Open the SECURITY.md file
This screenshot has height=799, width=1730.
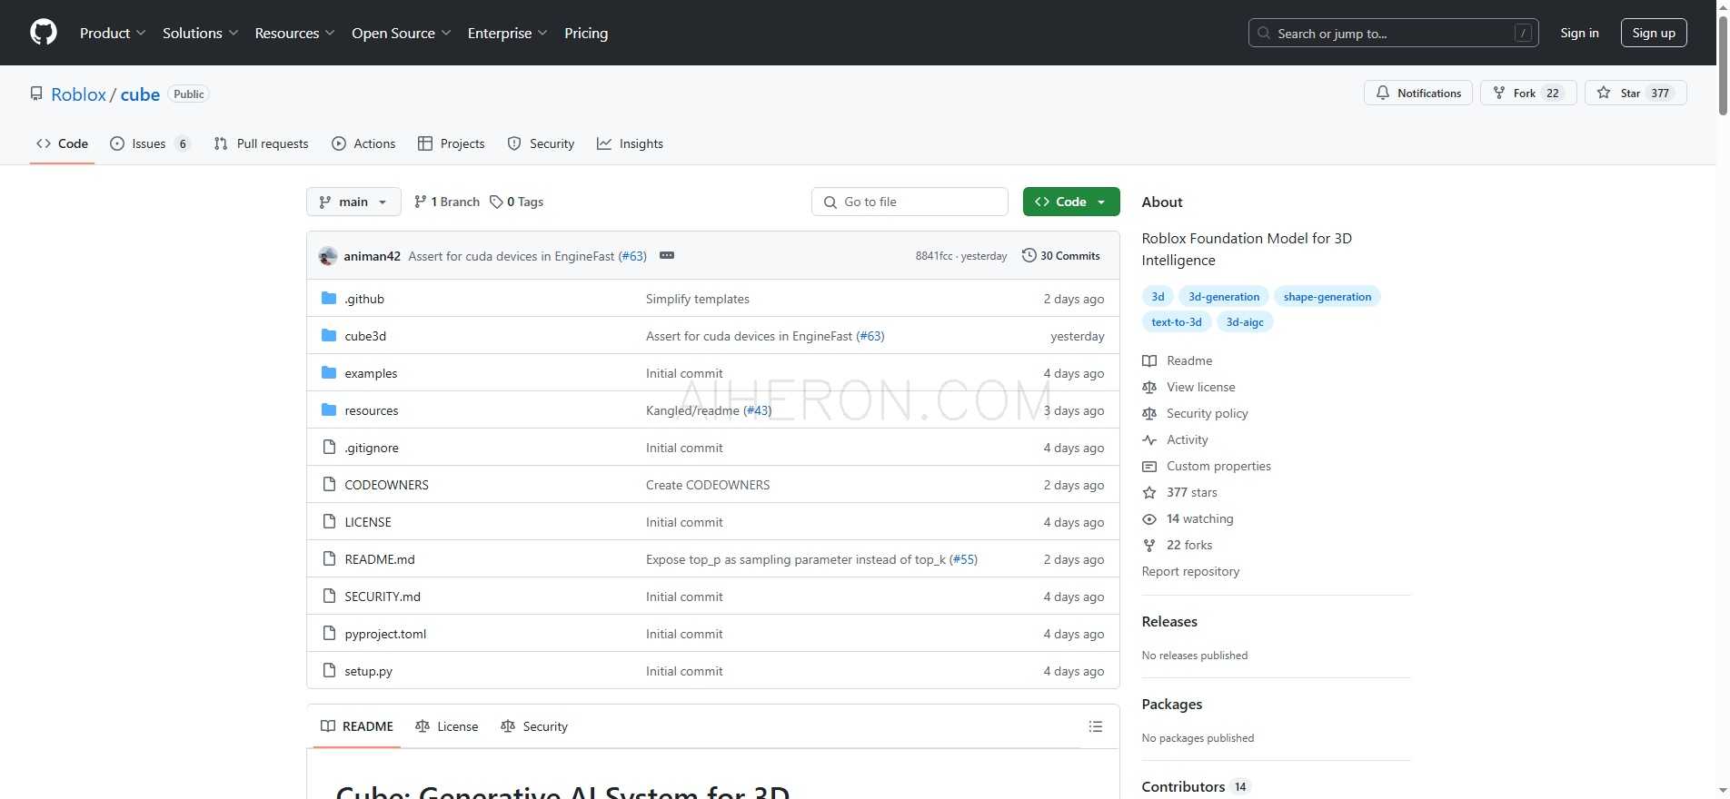pos(383,597)
